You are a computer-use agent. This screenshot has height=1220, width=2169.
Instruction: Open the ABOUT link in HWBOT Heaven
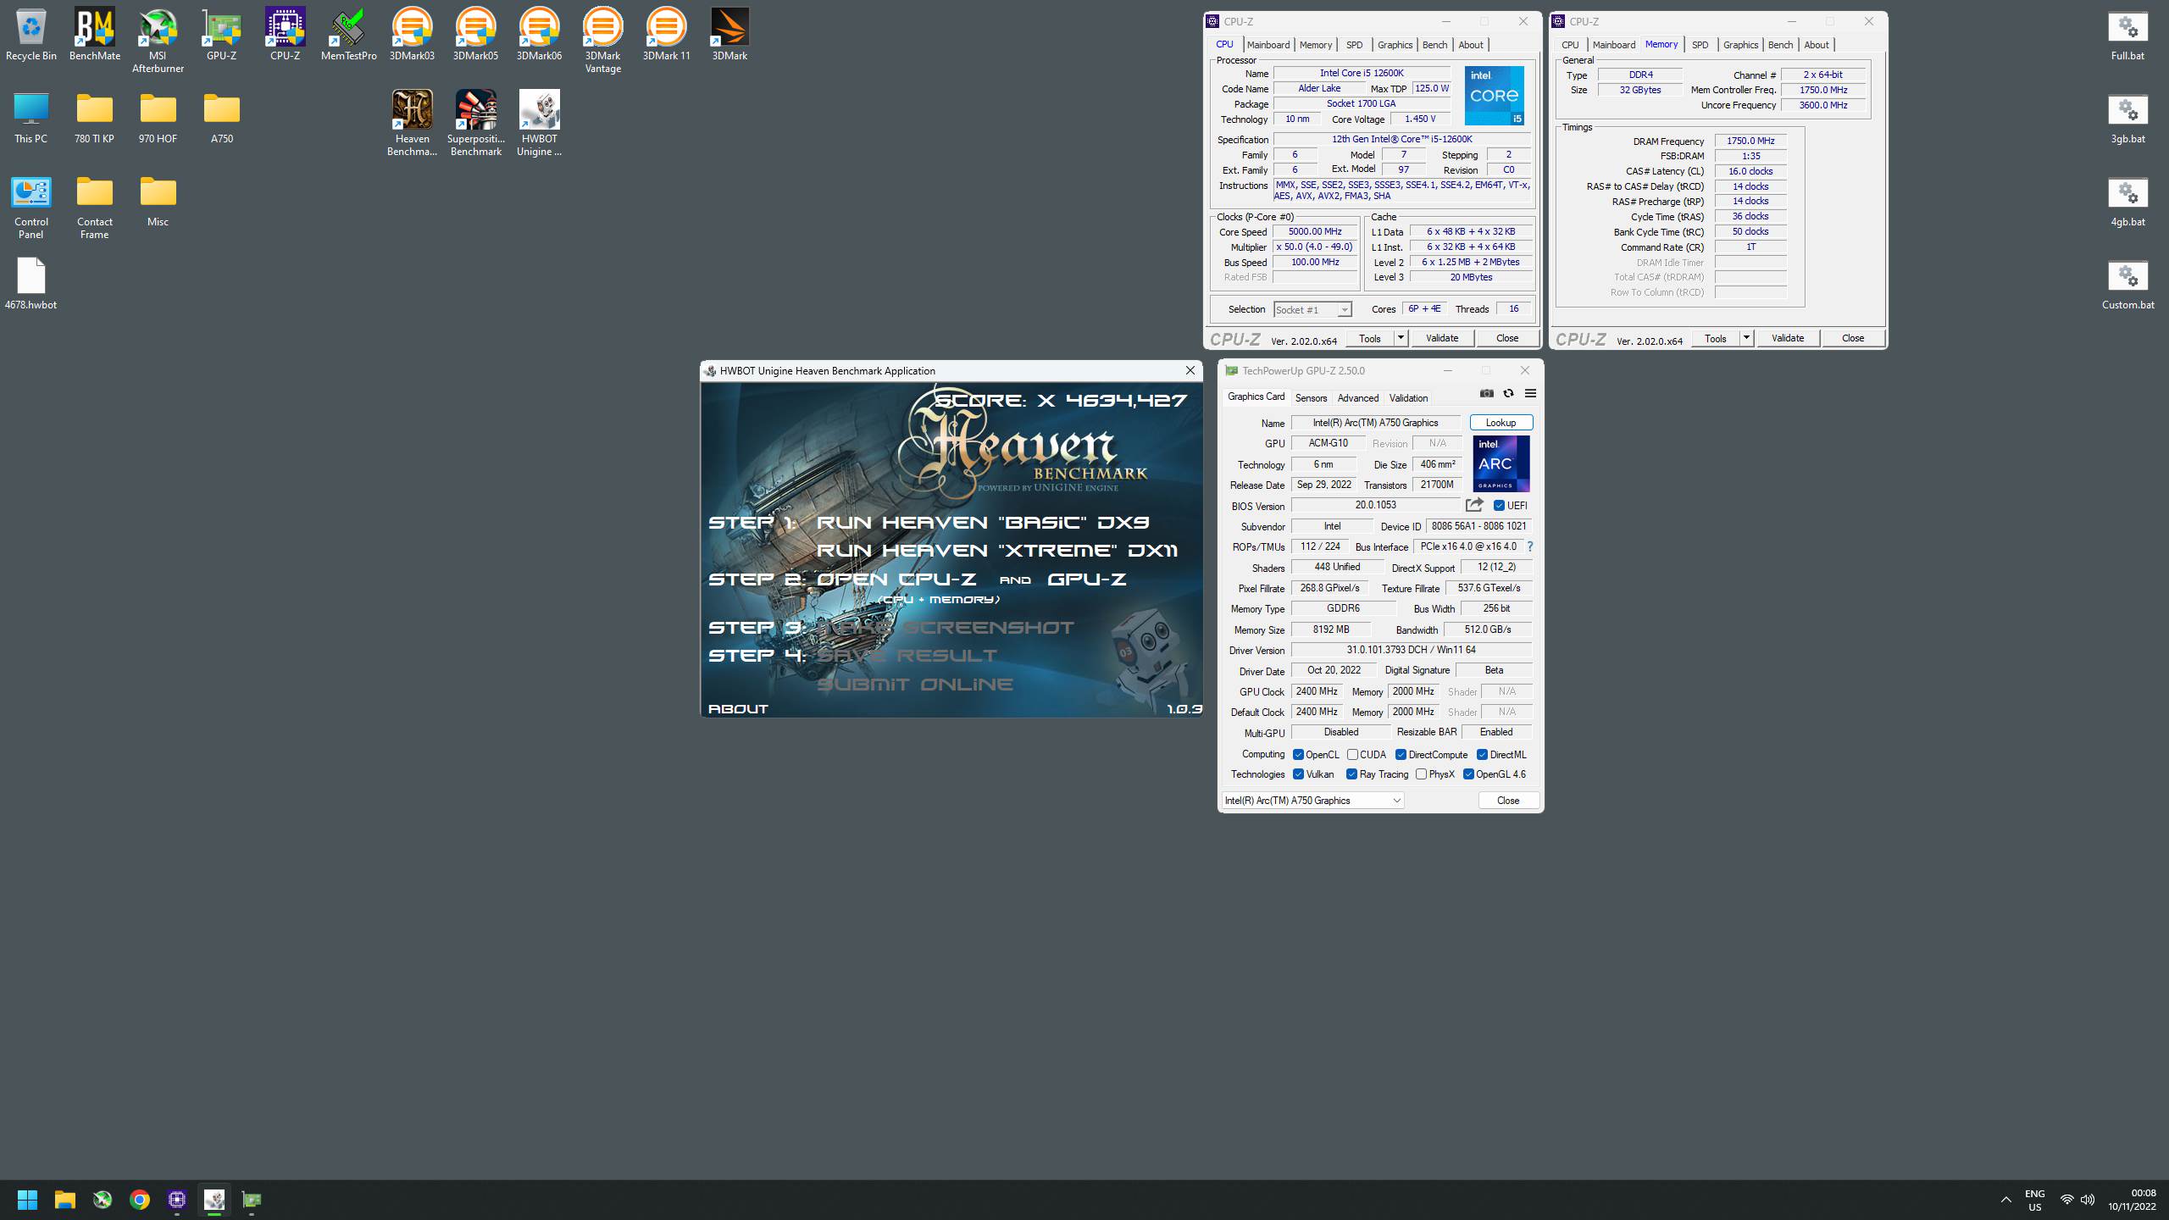point(738,709)
